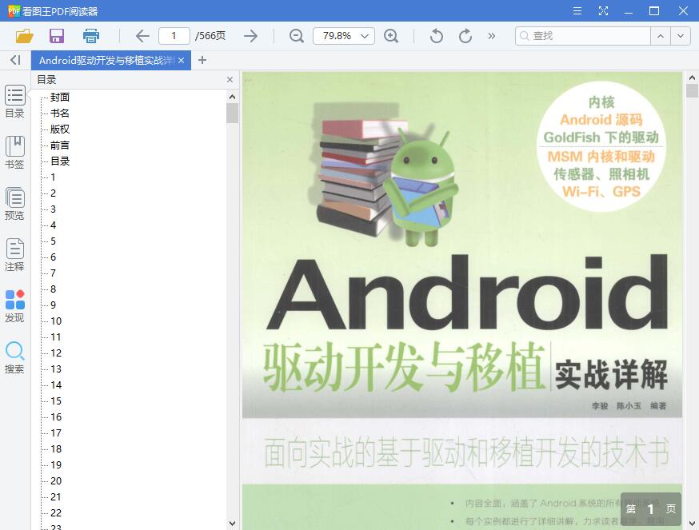Collapse the left sidebar with the chevron
699x530 pixels.
(14, 60)
